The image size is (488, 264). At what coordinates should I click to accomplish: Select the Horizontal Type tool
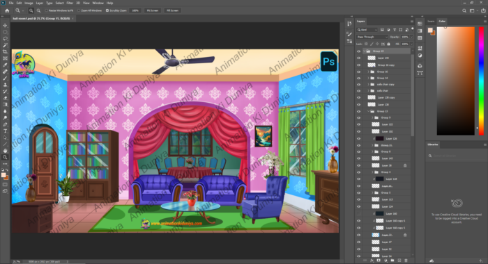[5, 131]
